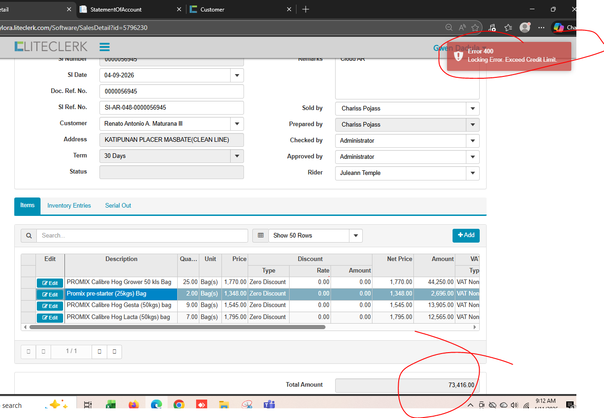Open Firefox from the taskbar
The height and width of the screenshot is (418, 604).
[x=134, y=405]
